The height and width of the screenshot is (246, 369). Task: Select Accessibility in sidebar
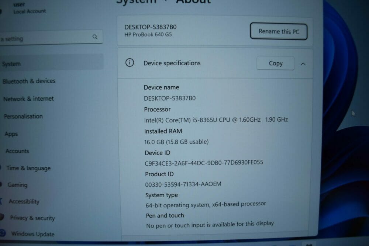24,201
